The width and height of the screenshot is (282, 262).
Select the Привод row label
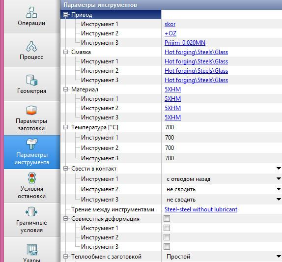(x=82, y=15)
